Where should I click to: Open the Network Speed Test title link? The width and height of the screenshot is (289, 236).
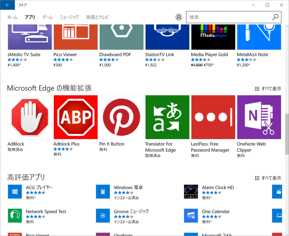tap(46, 211)
